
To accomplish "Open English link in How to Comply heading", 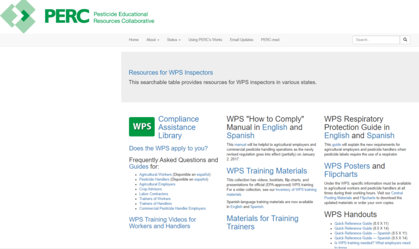I will point(275,127).
